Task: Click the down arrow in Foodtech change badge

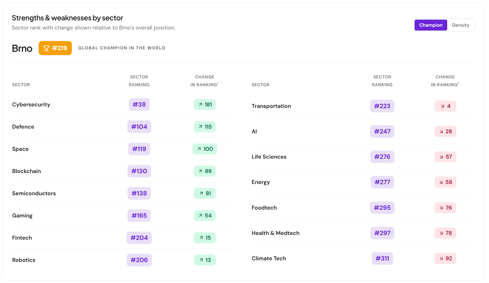Action: click(x=441, y=208)
